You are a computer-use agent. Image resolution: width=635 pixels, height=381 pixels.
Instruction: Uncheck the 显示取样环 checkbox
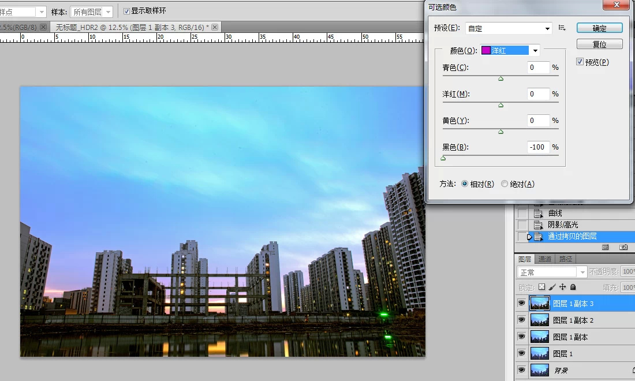(126, 10)
